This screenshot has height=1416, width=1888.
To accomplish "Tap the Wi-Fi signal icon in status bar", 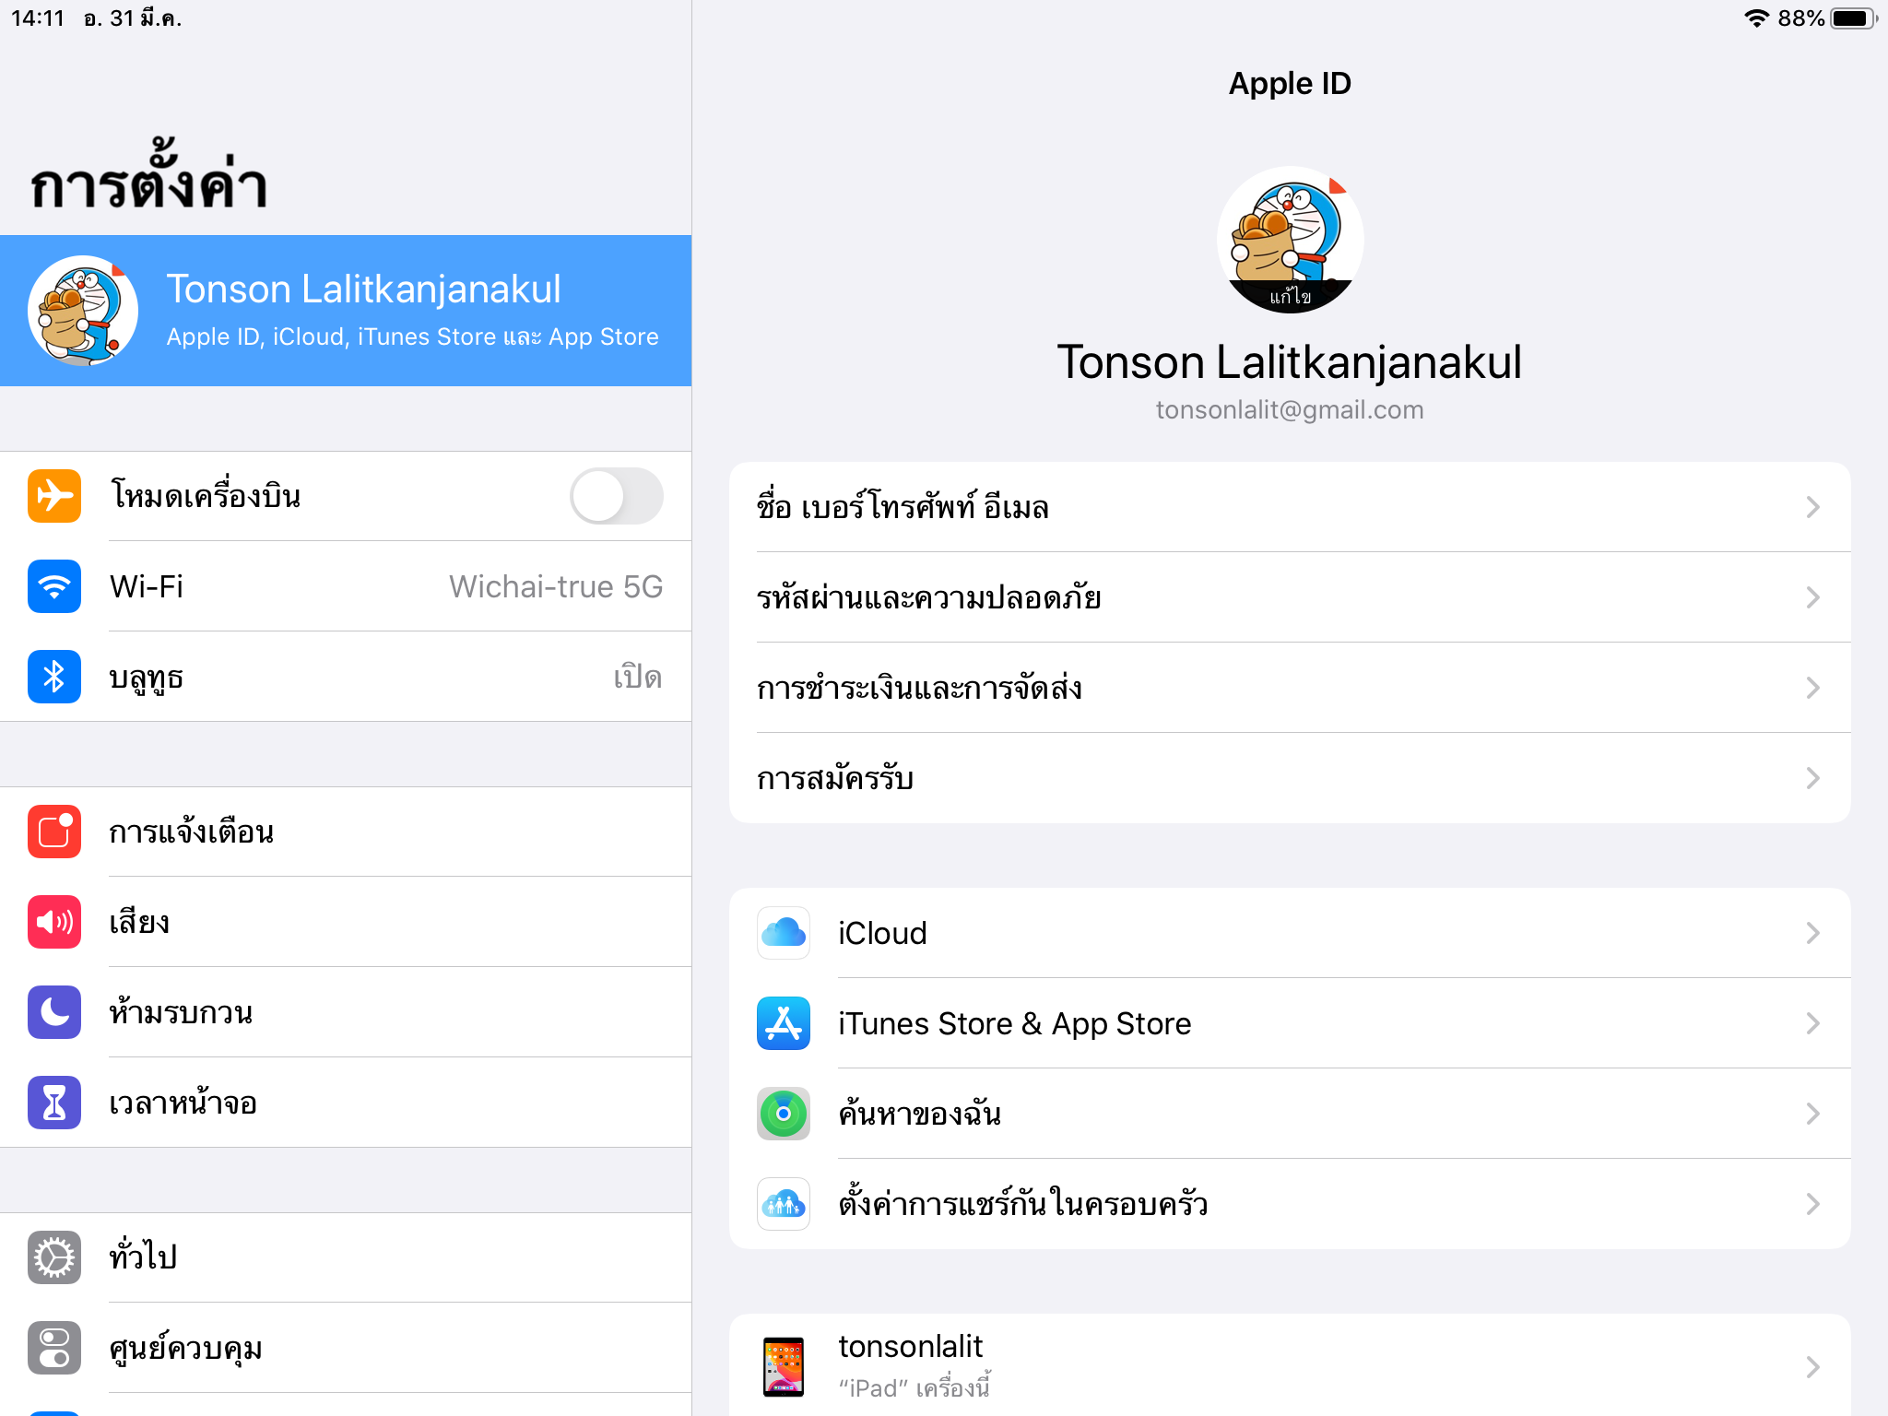I will [1757, 18].
